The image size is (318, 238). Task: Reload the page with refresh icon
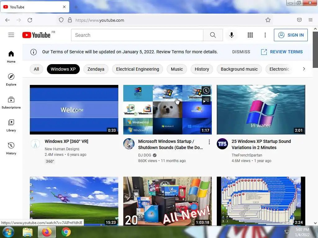(30, 20)
